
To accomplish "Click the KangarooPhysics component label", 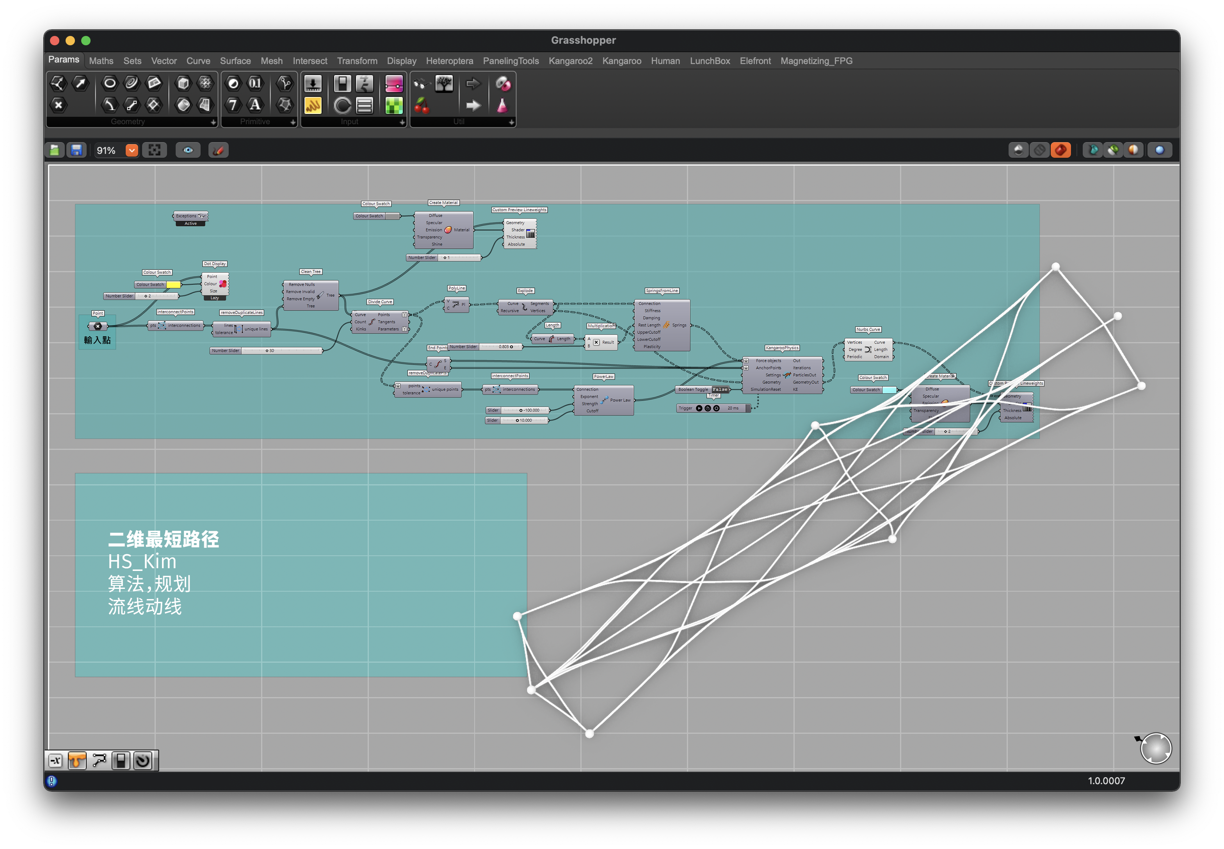I will pos(782,348).
